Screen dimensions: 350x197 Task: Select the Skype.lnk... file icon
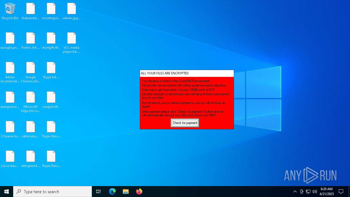coord(51,71)
